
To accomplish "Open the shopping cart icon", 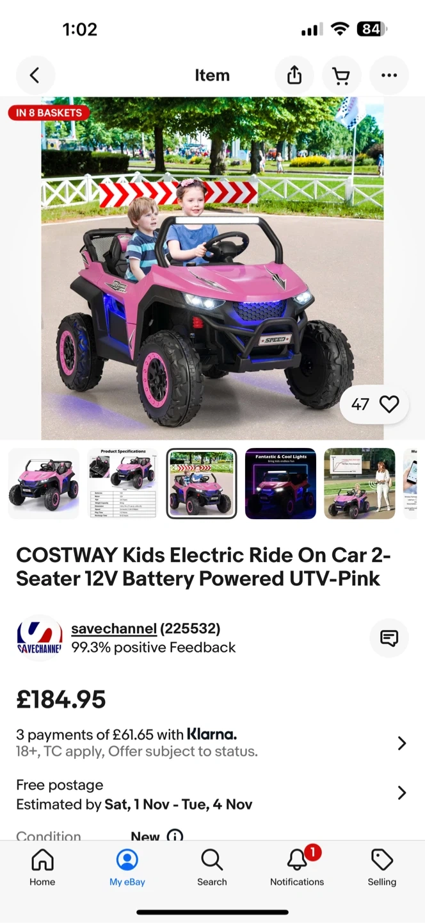I will tap(342, 76).
